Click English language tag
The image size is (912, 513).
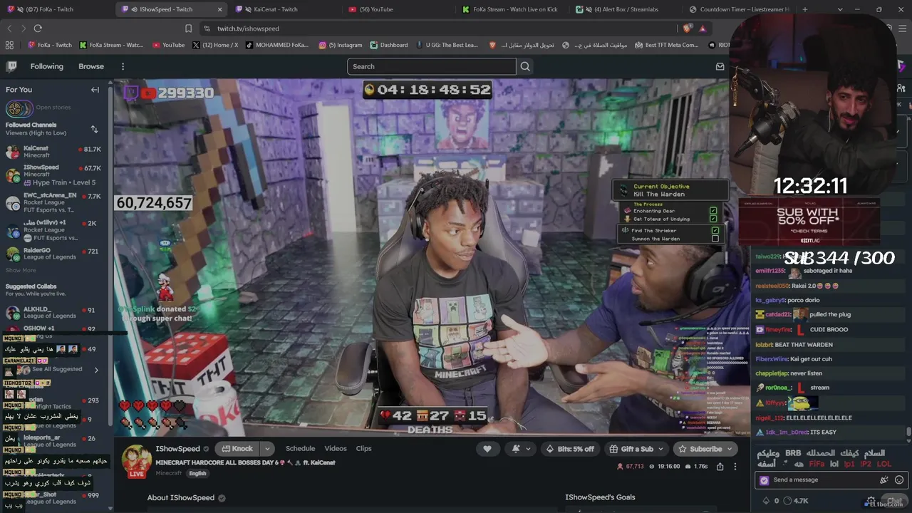(197, 473)
